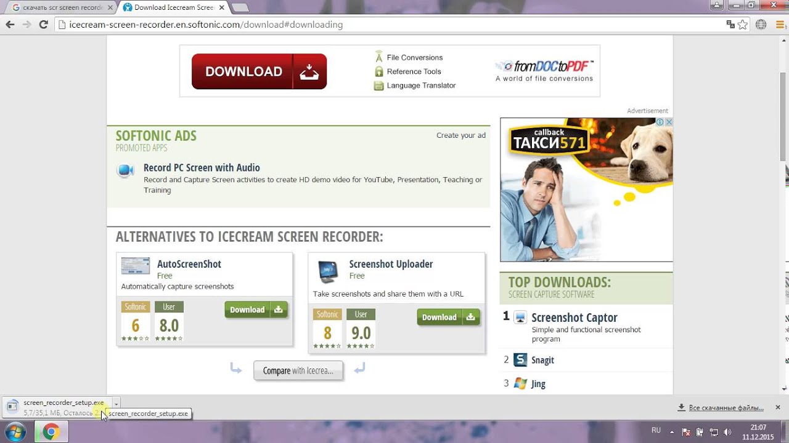Close the downloads bar
Screen dimensions: 789x443
coord(778,407)
